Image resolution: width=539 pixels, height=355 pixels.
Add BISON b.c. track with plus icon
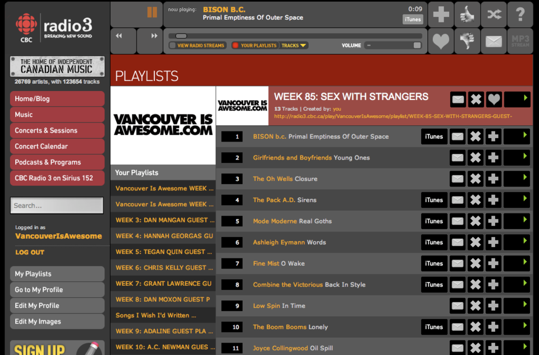494,136
